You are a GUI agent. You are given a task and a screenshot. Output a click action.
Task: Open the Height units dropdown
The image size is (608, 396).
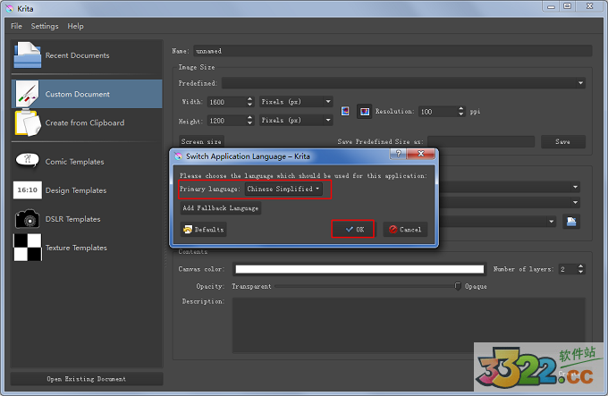click(x=296, y=120)
